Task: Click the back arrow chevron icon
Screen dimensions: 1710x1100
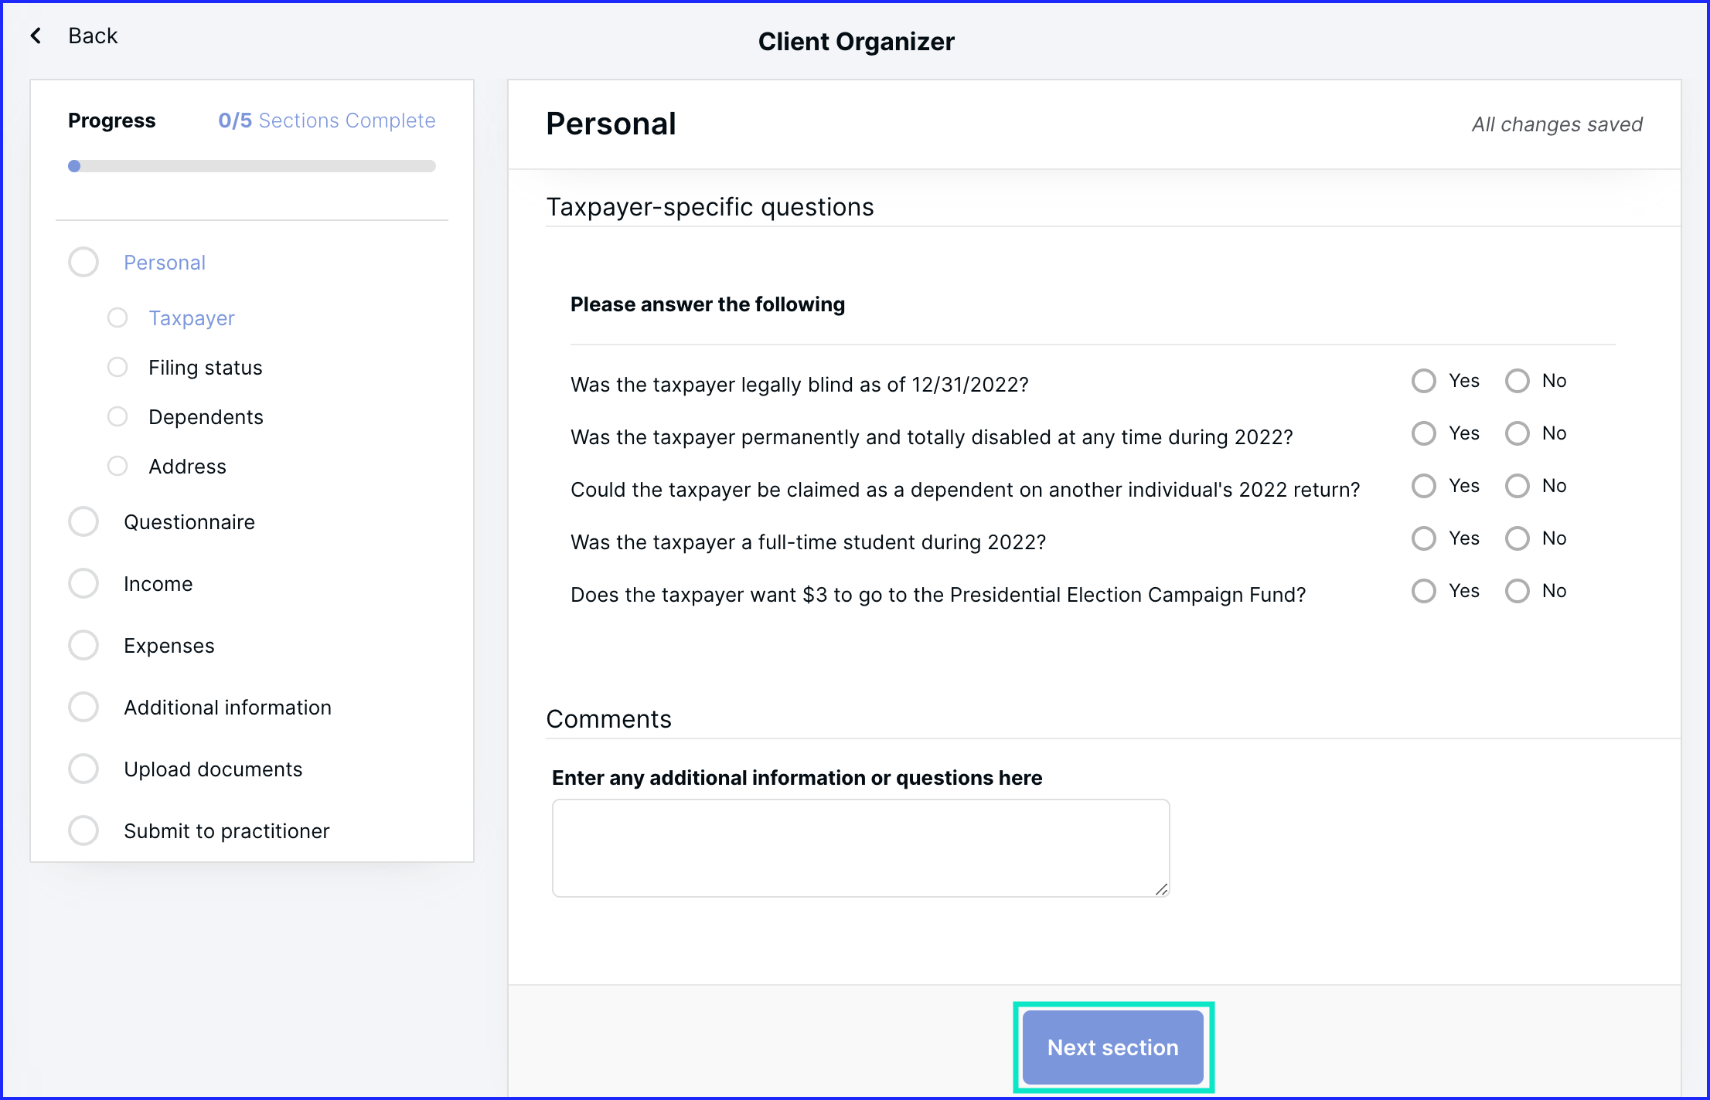Action: [x=36, y=36]
